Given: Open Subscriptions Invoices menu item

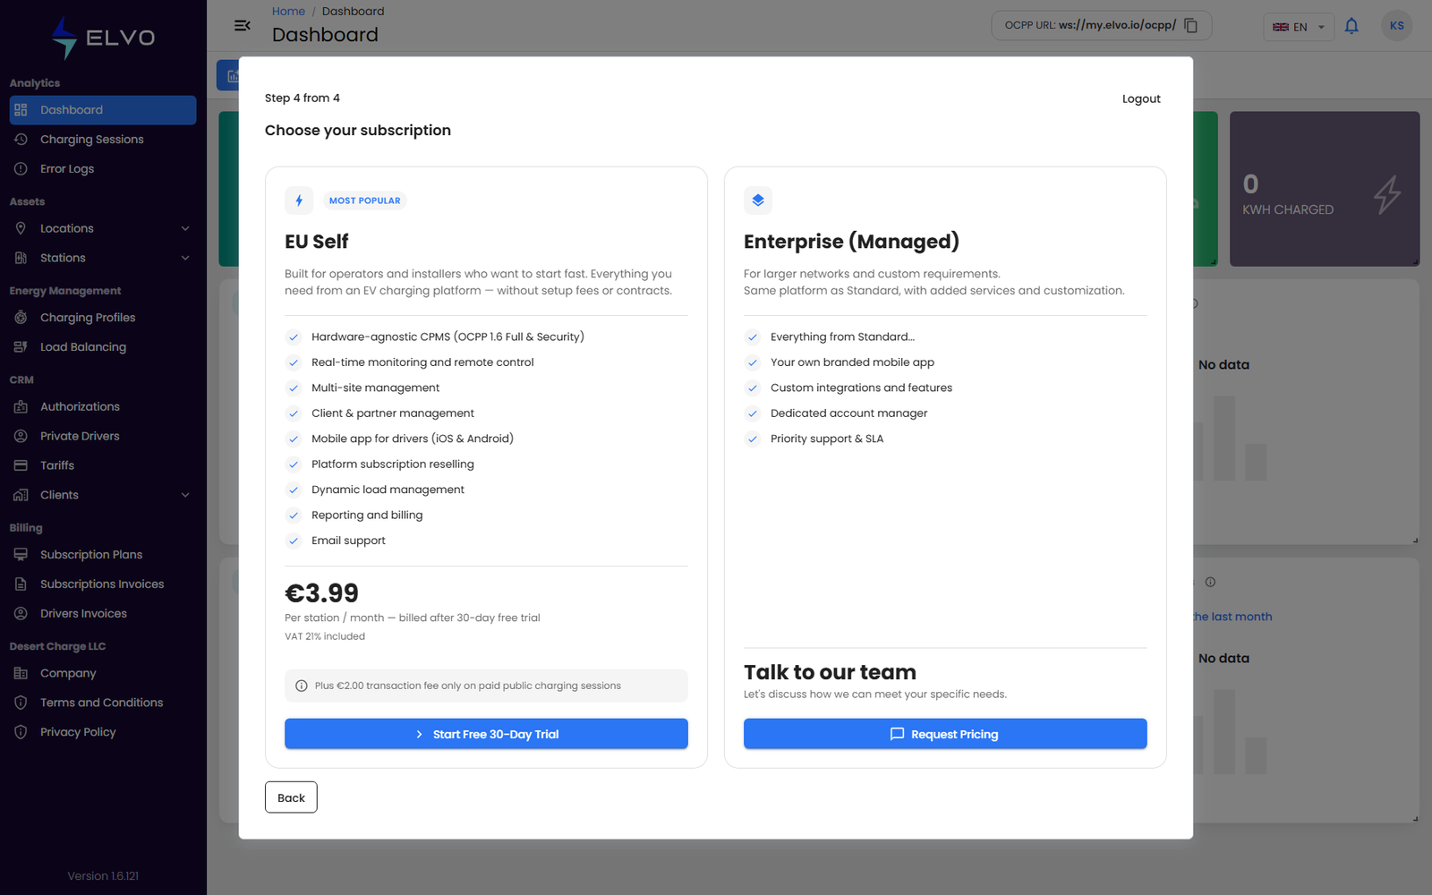Looking at the screenshot, I should tap(103, 584).
